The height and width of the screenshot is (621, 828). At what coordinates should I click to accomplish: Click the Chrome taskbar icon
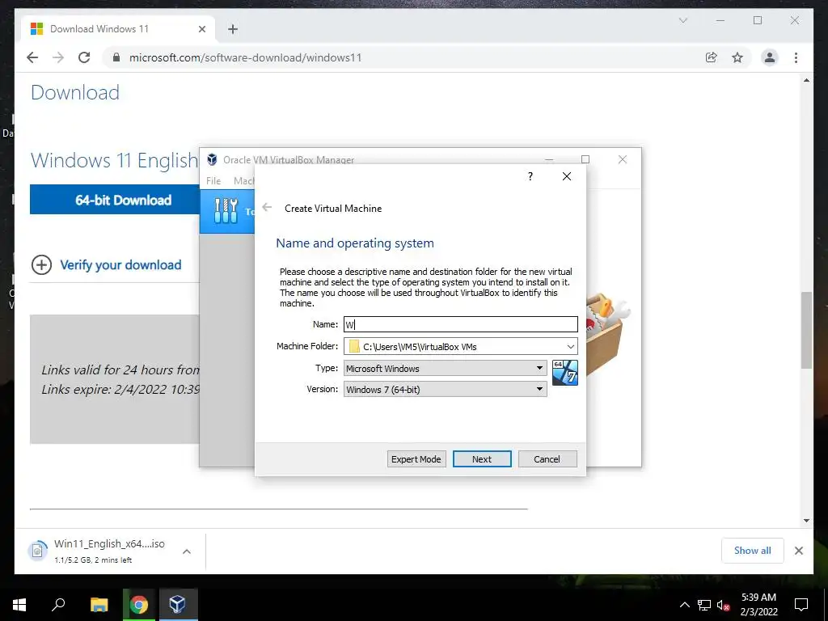[139, 604]
